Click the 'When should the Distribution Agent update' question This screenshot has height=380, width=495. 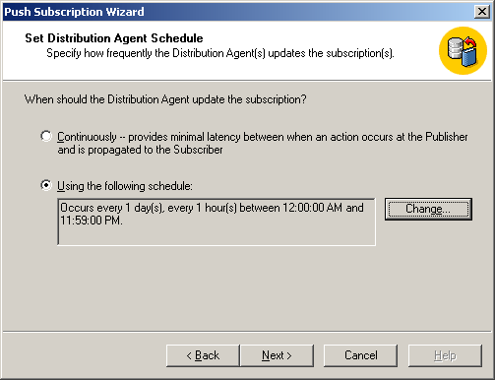[165, 99]
